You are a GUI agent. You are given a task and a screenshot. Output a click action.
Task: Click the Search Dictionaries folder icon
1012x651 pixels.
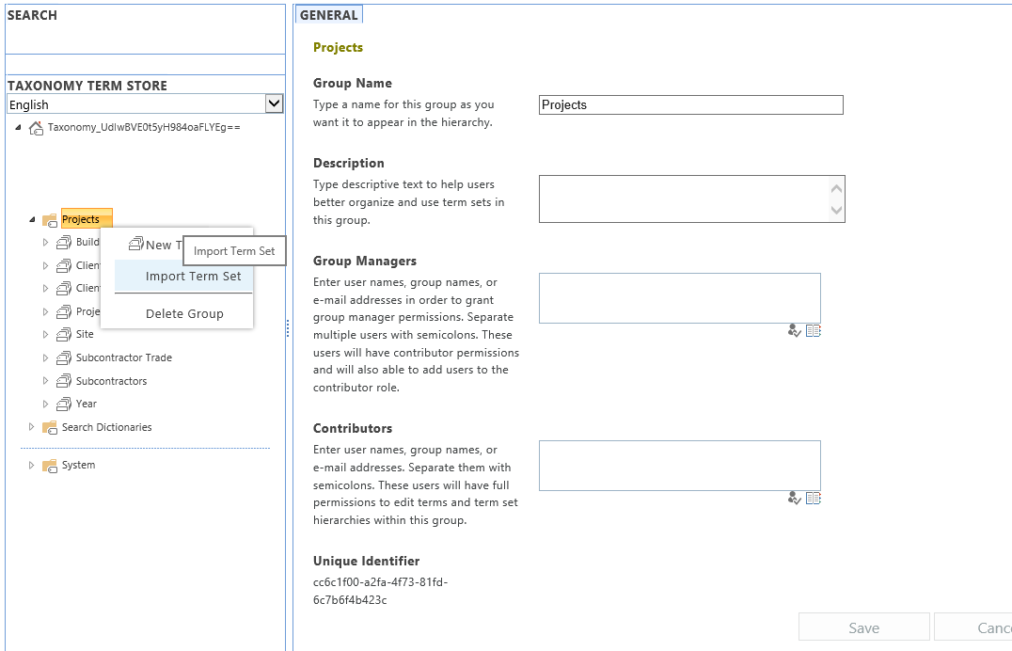(50, 427)
